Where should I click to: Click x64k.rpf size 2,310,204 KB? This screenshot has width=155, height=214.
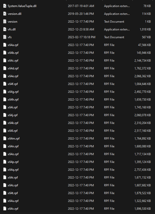tap(142, 123)
